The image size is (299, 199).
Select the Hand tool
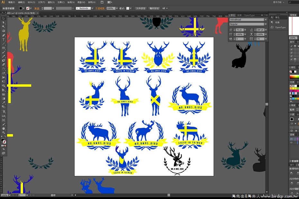4,128
